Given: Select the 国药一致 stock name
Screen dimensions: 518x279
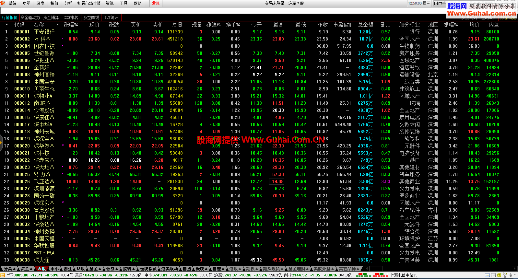Looking at the screenshot, I should (44, 196).
